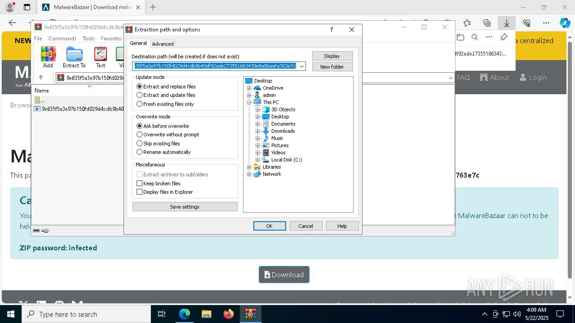Viewport: 575px width, 323px height.
Task: Switch to the Advanced tab
Action: click(x=163, y=44)
